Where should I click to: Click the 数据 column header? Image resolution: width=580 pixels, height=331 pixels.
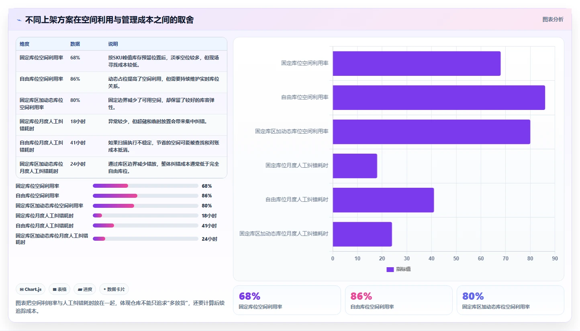[75, 44]
